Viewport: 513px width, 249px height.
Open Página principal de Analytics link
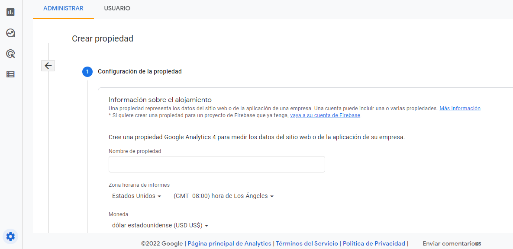(229, 243)
